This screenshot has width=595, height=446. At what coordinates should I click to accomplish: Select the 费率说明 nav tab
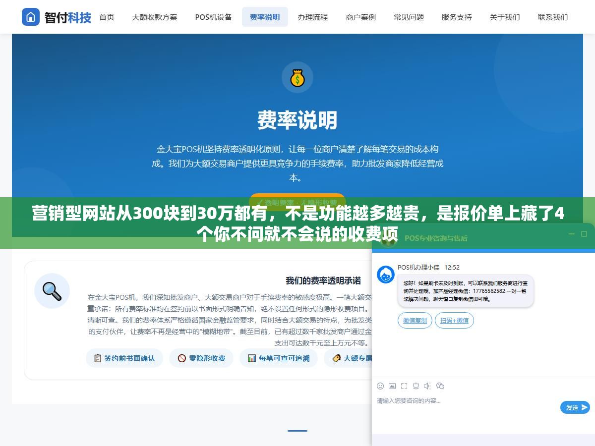click(x=265, y=17)
